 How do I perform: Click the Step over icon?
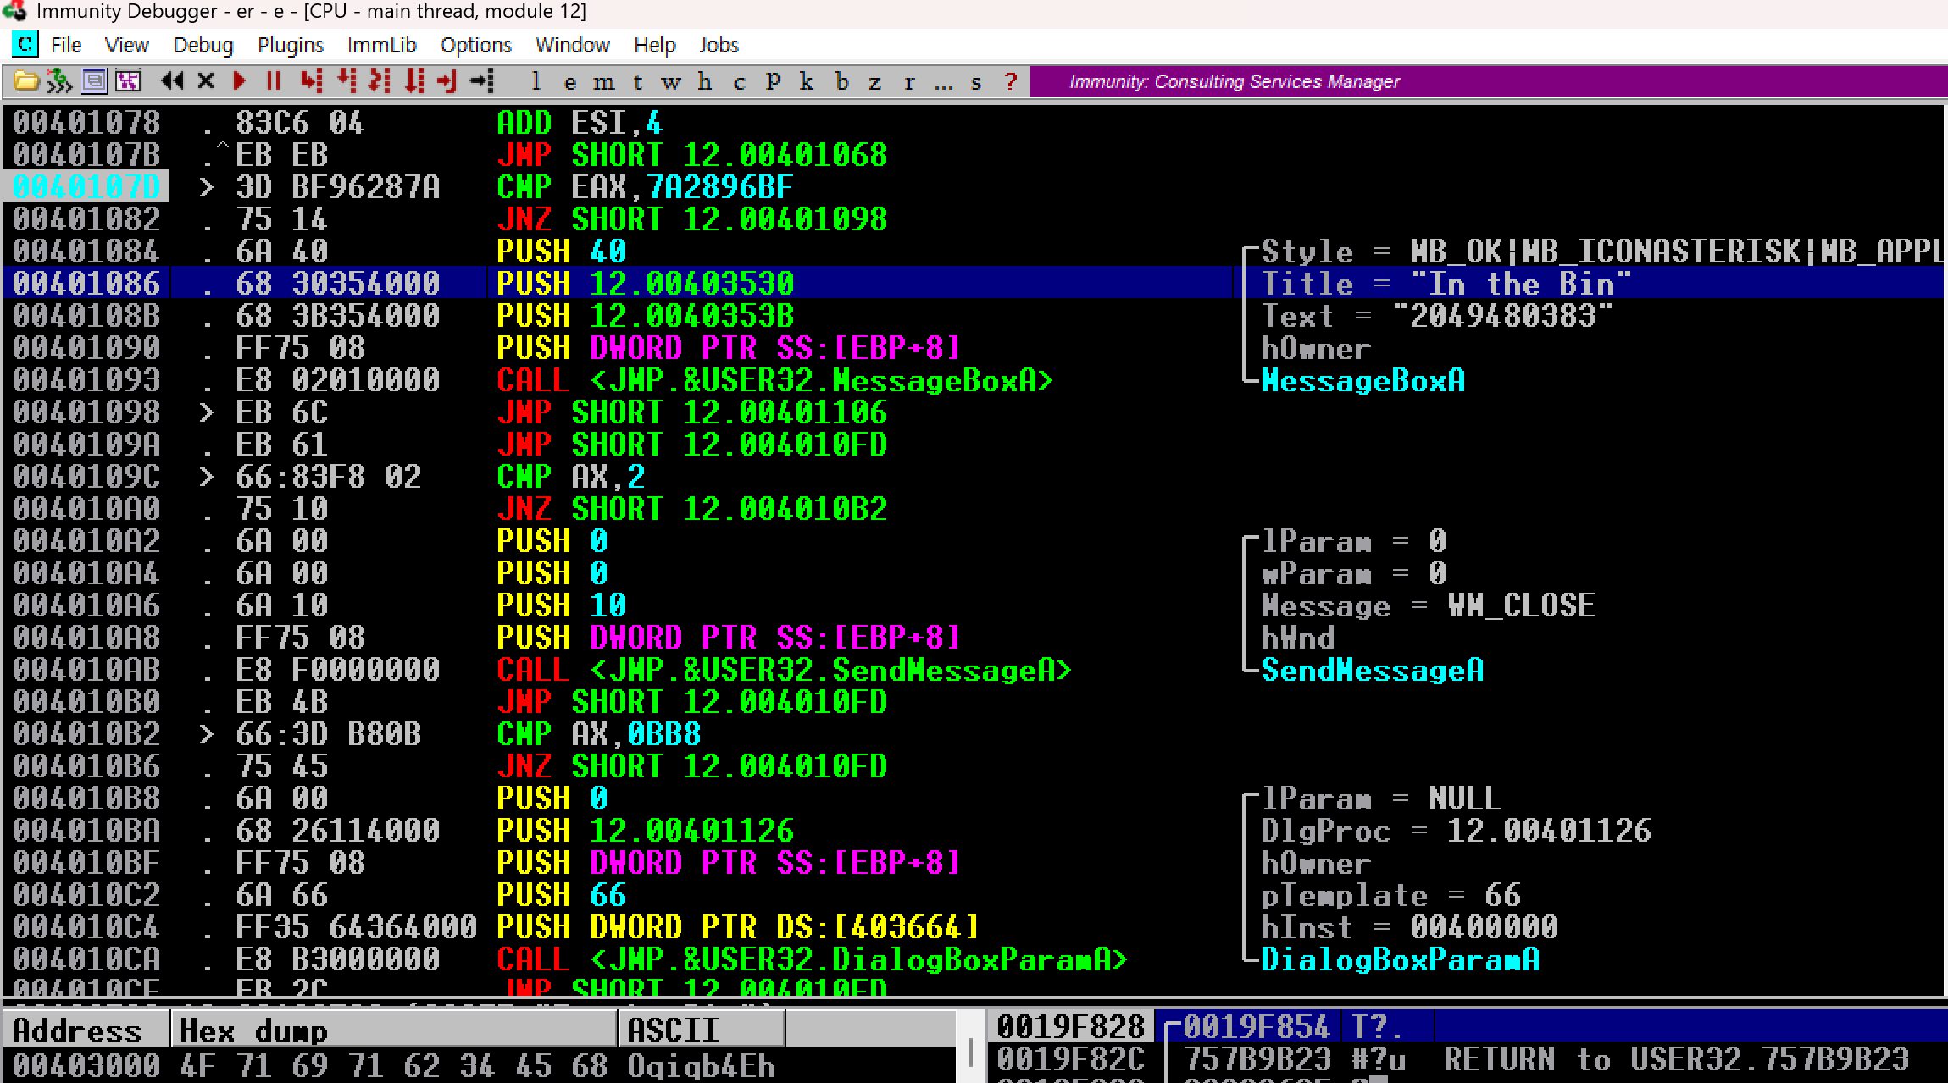click(347, 81)
